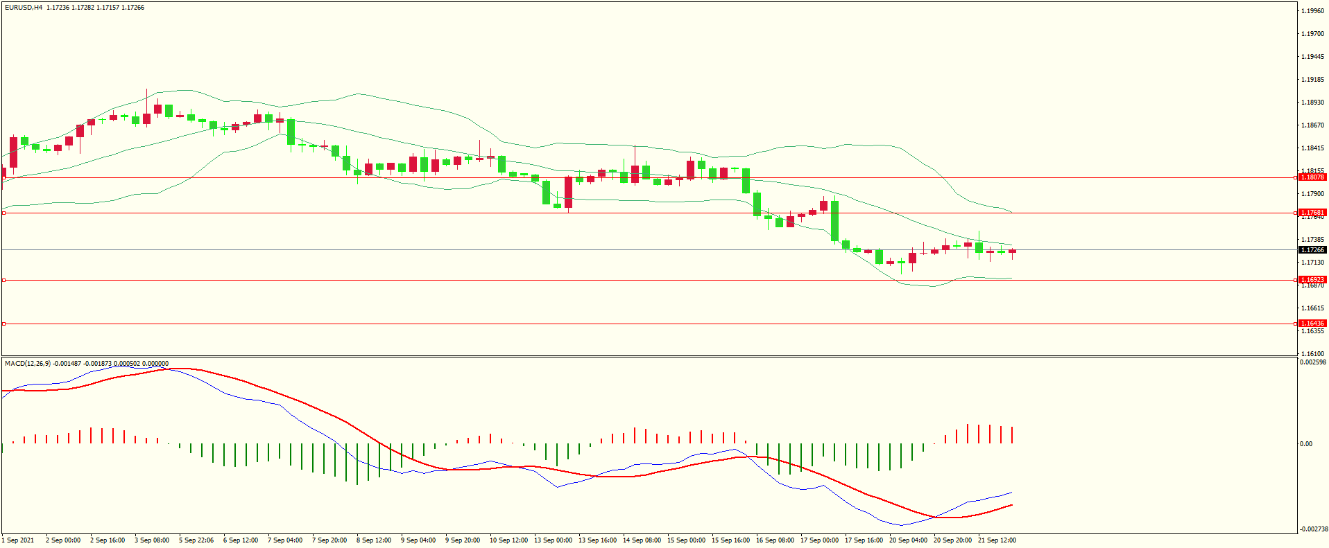
Task: Select the red 1.17681 price level tag
Action: coord(1312,213)
